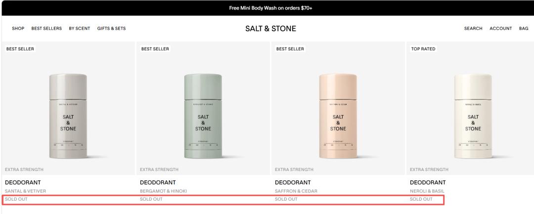Click DEODORANT title for Saffron & Cedar
Viewport: 534px width, 214px height.
(x=293, y=183)
